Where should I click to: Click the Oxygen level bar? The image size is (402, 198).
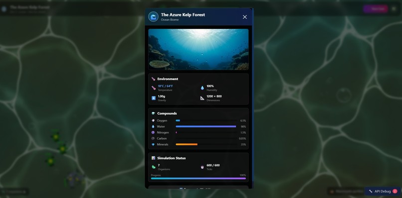coord(206,120)
